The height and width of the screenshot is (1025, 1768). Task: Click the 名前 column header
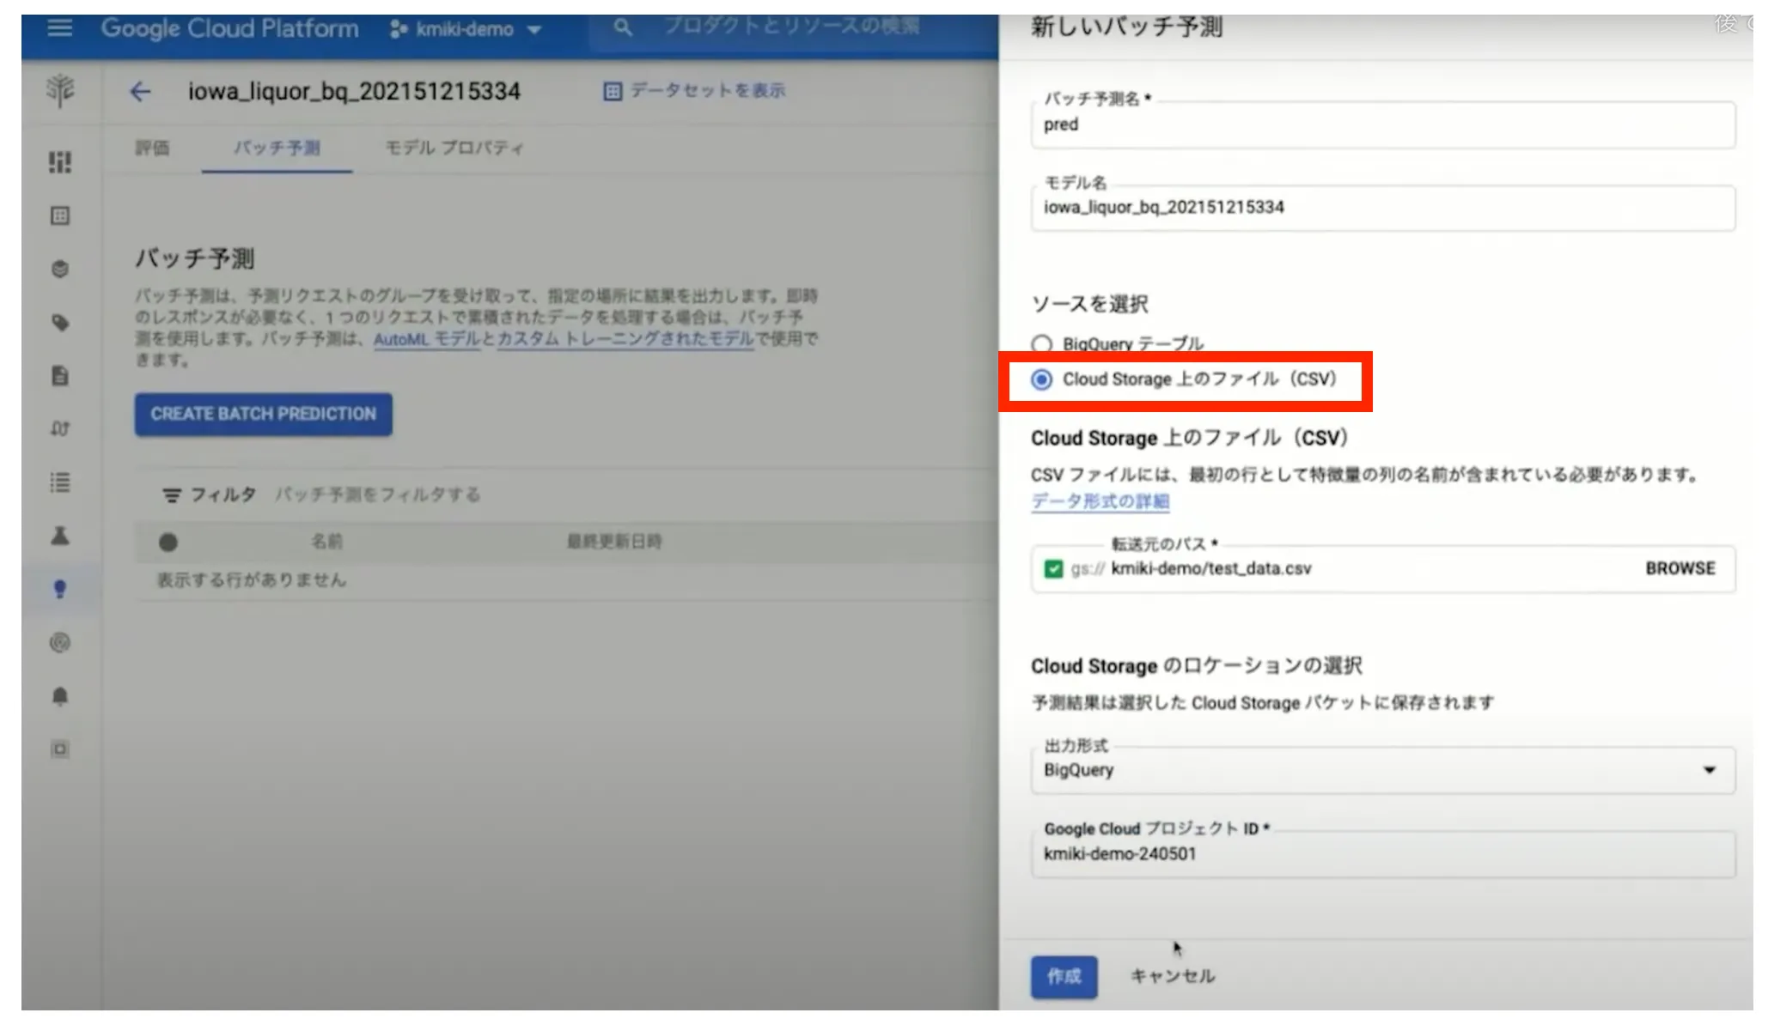326,542
